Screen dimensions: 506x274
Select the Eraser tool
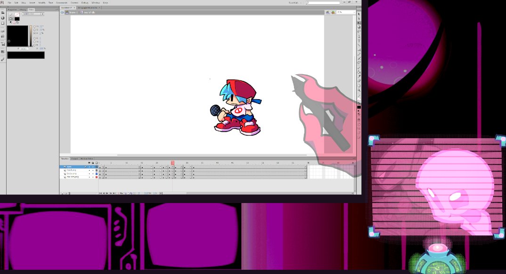[x=359, y=80]
